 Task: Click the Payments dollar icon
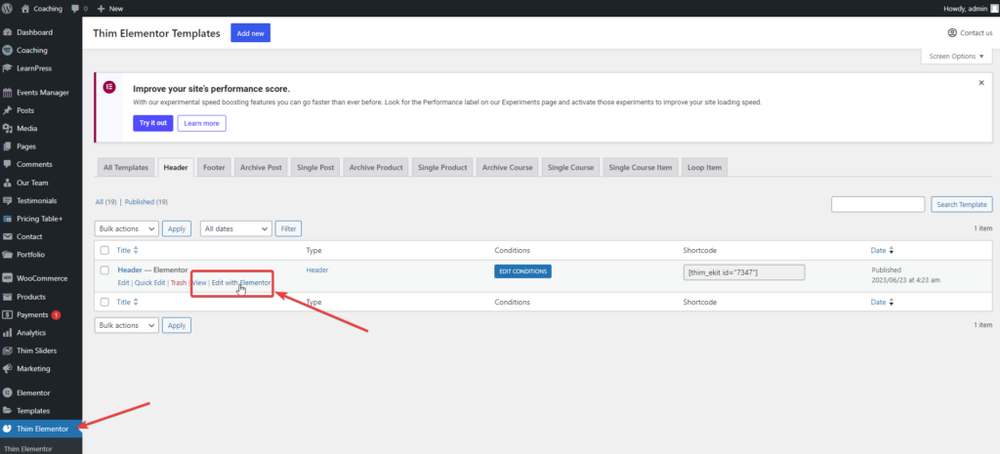pos(8,314)
